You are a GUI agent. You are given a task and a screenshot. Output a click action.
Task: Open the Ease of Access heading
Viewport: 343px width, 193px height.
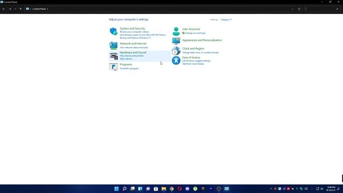tap(191, 57)
